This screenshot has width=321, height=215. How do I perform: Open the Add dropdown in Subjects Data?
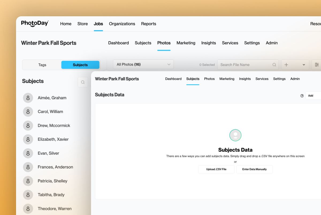313,95
